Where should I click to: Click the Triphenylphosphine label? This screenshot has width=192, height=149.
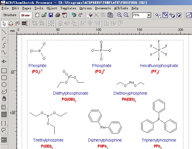pyautogui.click(x=159, y=140)
